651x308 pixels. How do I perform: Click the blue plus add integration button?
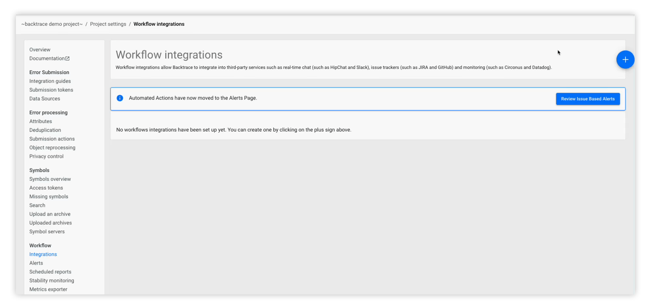pyautogui.click(x=625, y=60)
